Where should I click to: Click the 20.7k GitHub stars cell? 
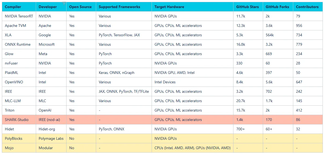(248, 101)
